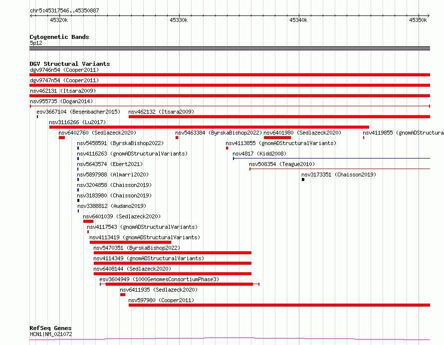The width and height of the screenshot is (444, 345).
Task: Click the red bar of nsv5470351
Action: (x=173, y=253)
